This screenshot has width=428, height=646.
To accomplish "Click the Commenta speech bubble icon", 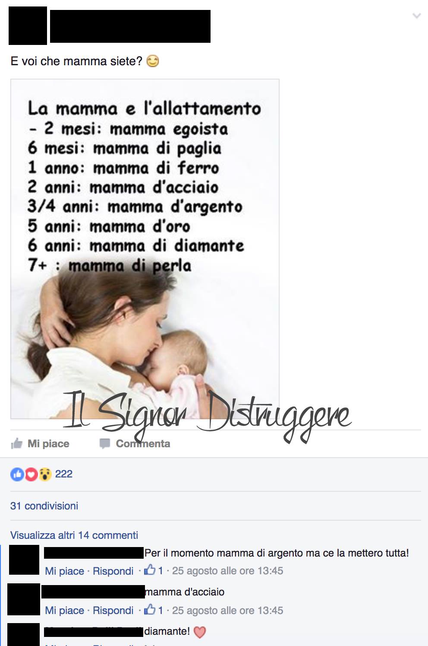I will [105, 444].
